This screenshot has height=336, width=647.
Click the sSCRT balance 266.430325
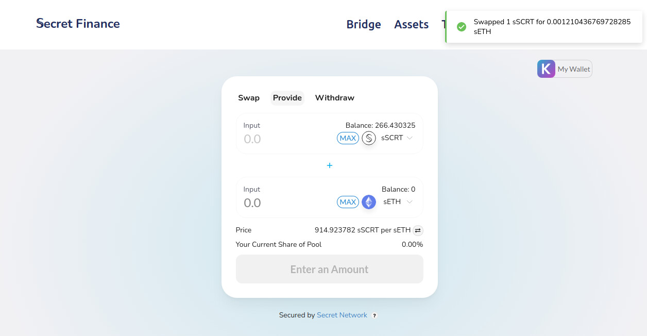(x=380, y=125)
